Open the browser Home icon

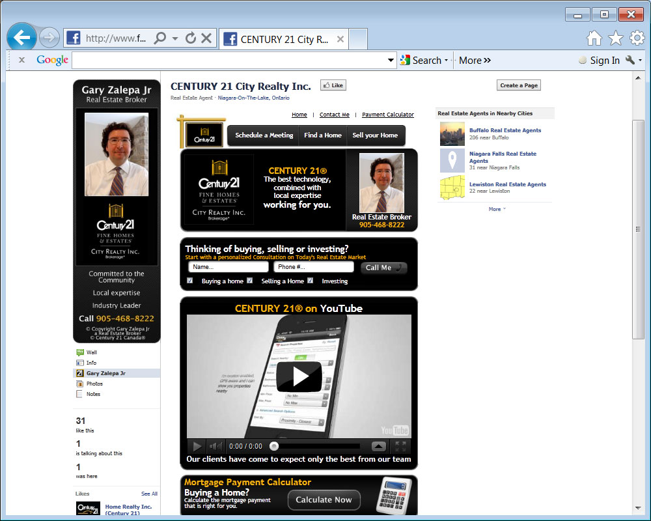coord(594,38)
